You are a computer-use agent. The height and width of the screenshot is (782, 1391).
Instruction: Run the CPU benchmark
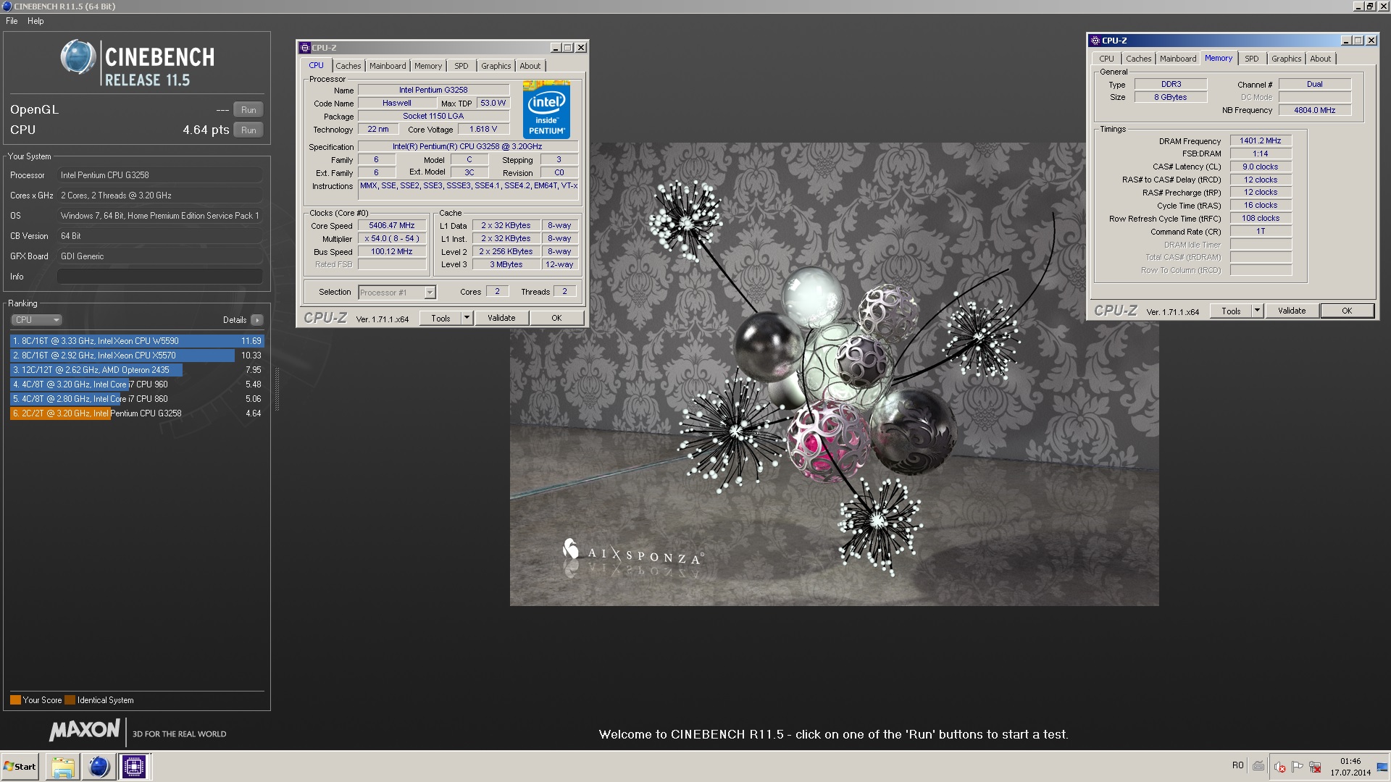point(248,130)
